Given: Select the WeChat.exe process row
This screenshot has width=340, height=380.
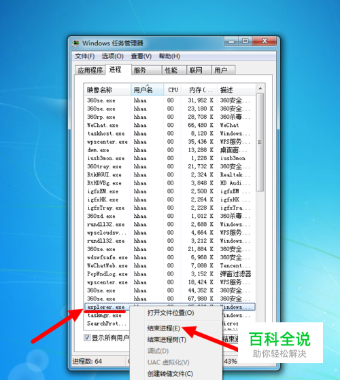Looking at the screenshot, I should pos(169,126).
